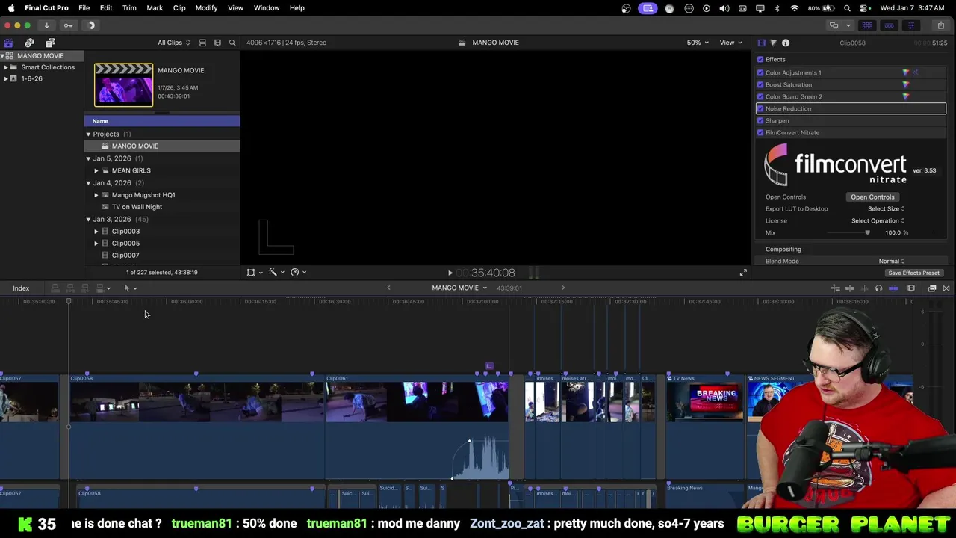Viewport: 956px width, 538px height.
Task: Open the Modify menu
Action: click(206, 8)
